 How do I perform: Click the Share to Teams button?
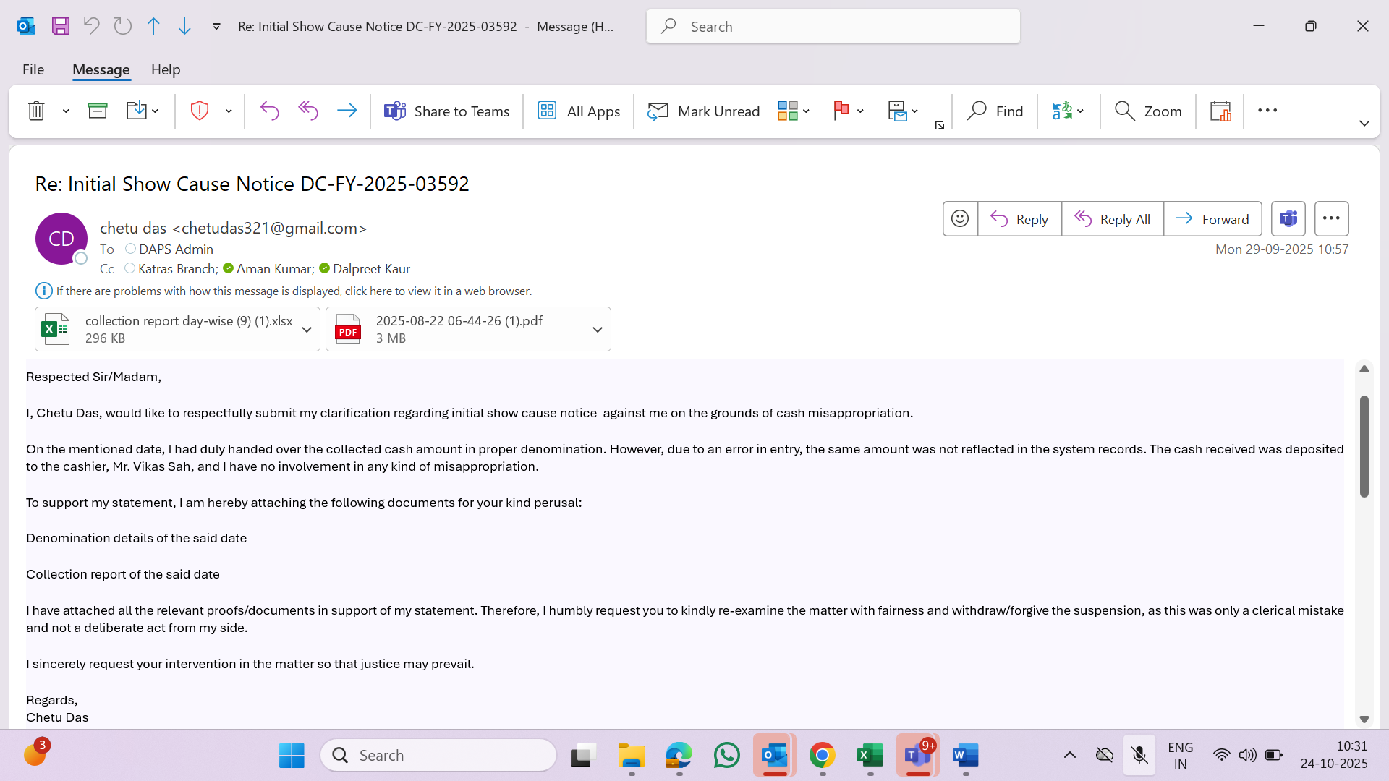coord(447,111)
